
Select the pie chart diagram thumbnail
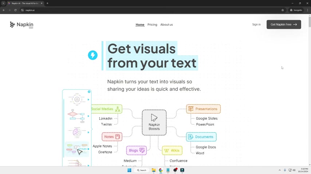tap(77, 132)
